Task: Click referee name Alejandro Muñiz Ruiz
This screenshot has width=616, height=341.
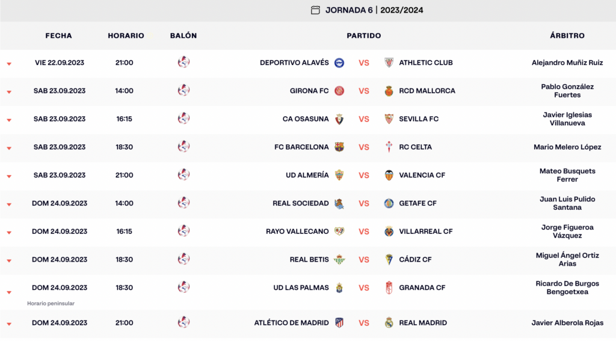Action: [567, 63]
